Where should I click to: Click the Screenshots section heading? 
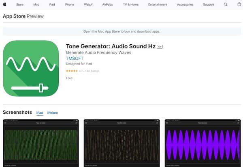17,112
